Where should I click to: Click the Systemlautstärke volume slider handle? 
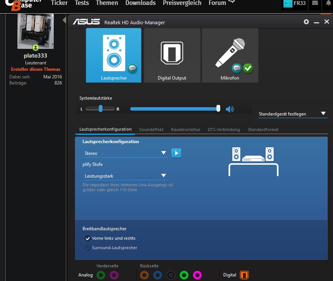pyautogui.click(x=218, y=108)
